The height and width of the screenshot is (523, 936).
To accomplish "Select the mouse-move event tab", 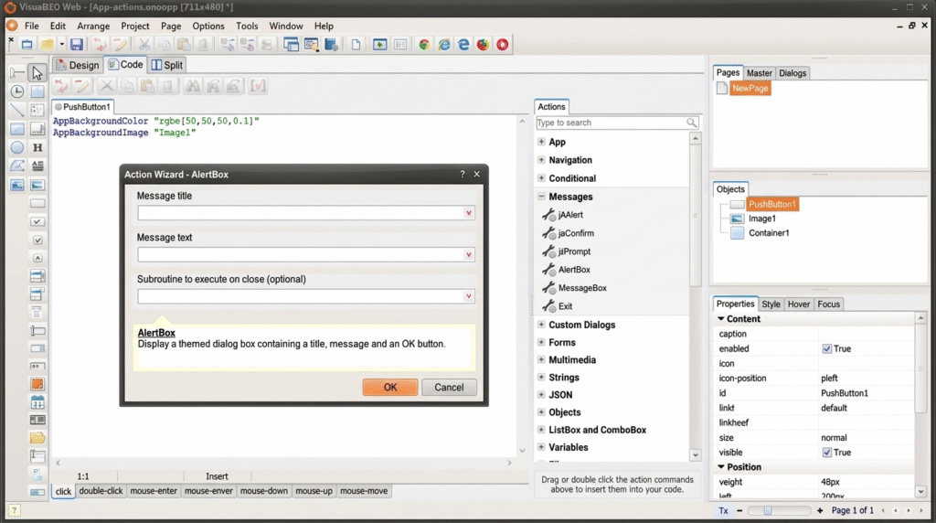I will [364, 491].
